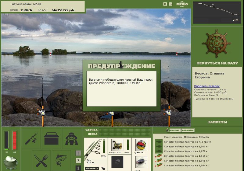
Task: Open the fishing rod tackle icon
Action: [31, 138]
